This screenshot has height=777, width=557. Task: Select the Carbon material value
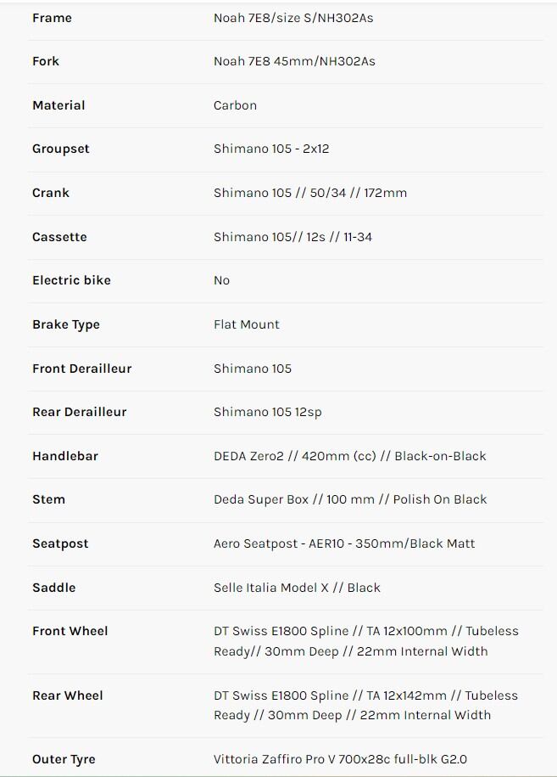235,105
